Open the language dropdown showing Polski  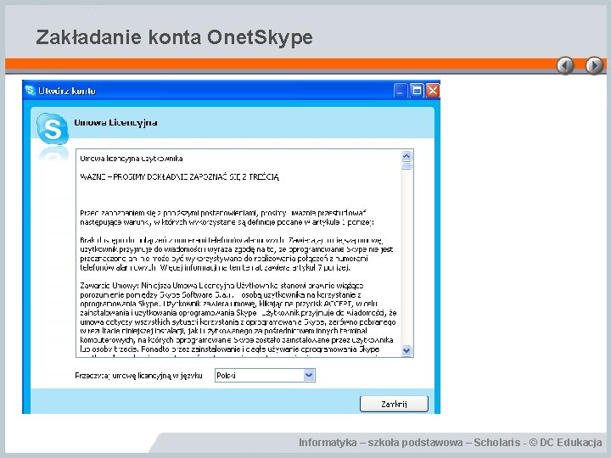click(x=265, y=376)
